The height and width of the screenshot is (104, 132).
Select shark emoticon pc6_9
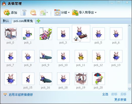click(x=46, y=56)
